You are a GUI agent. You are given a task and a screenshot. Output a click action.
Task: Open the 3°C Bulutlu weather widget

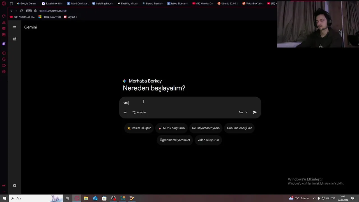(299, 198)
